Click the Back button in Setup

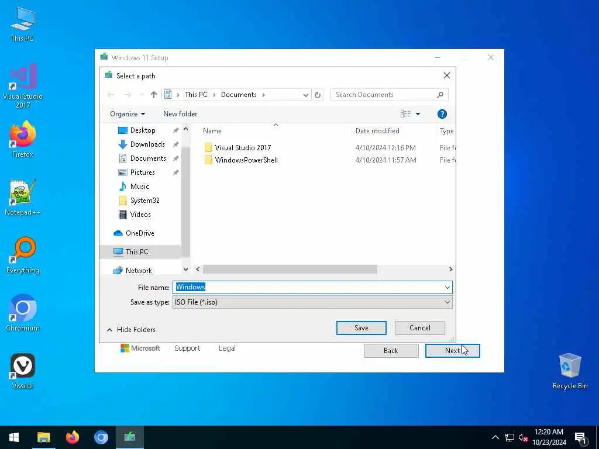pos(391,351)
